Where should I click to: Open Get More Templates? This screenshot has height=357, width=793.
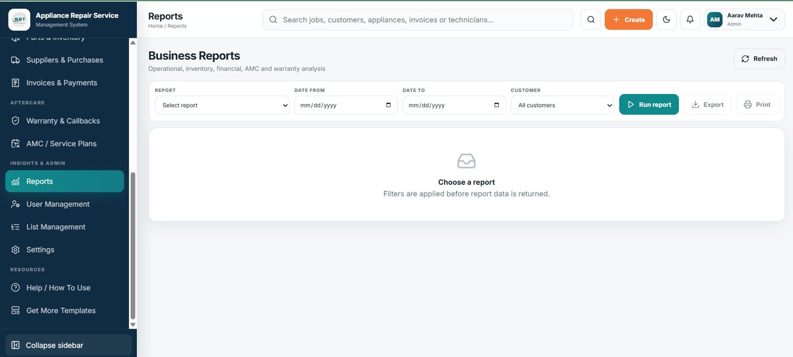(x=64, y=311)
